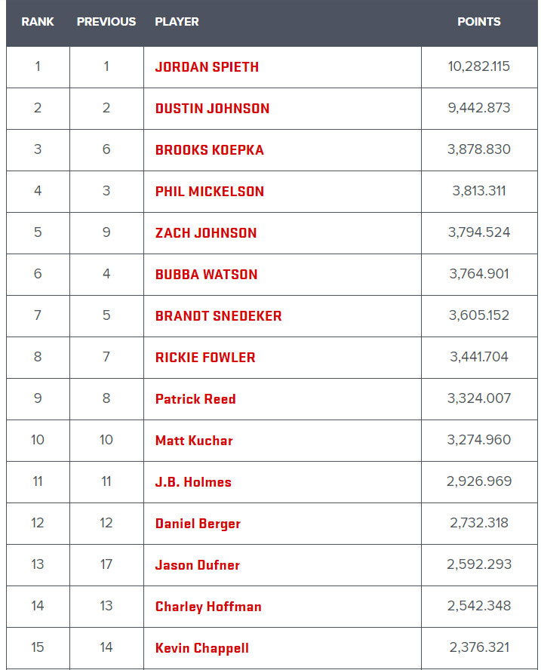Open Rickie Fowler player link
The image size is (541, 670).
click(x=205, y=357)
